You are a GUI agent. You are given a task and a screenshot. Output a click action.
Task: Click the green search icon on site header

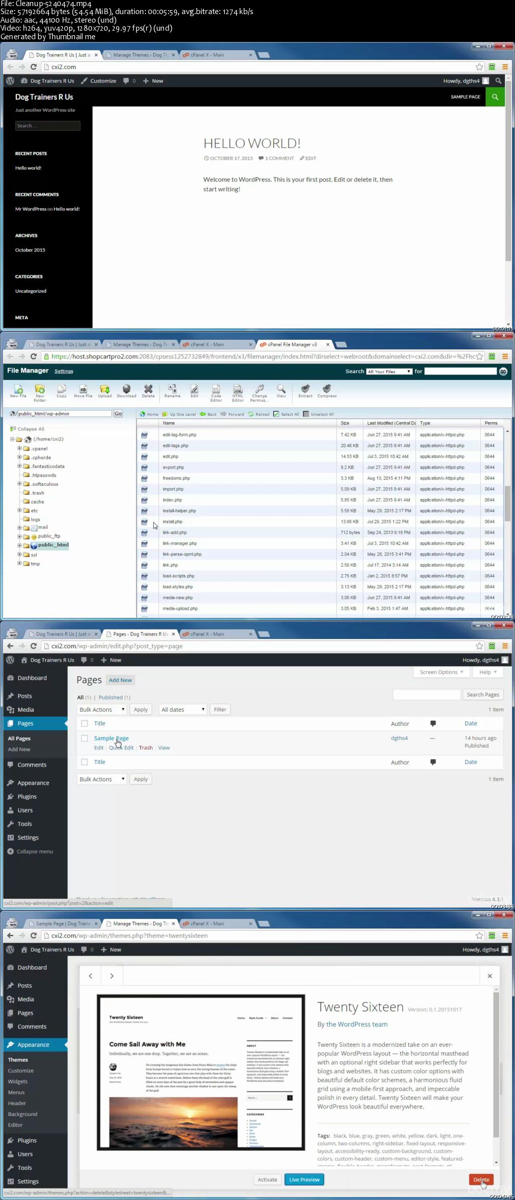[495, 97]
